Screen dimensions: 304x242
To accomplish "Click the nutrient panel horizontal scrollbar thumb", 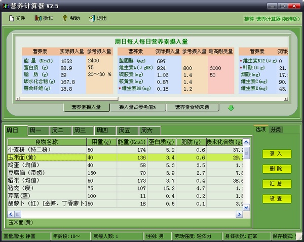I will (69, 99).
